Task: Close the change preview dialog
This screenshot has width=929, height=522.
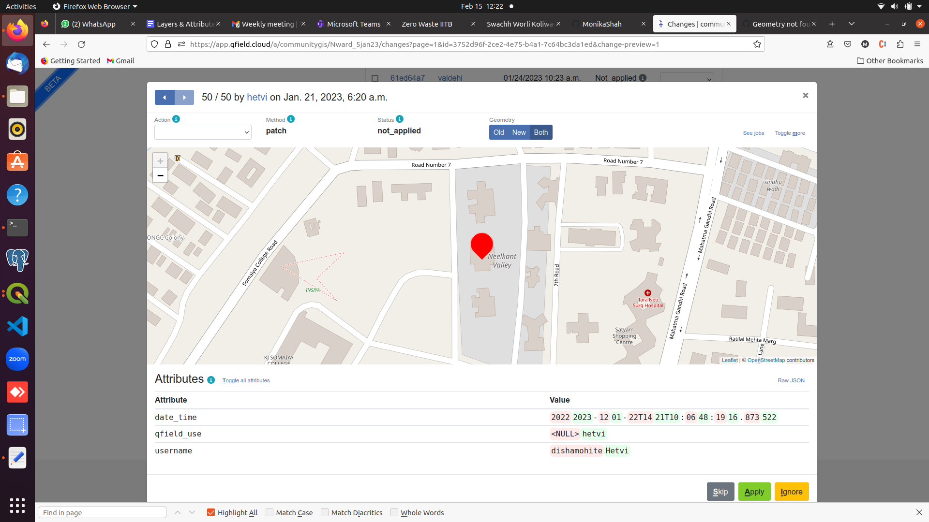Action: pos(806,96)
